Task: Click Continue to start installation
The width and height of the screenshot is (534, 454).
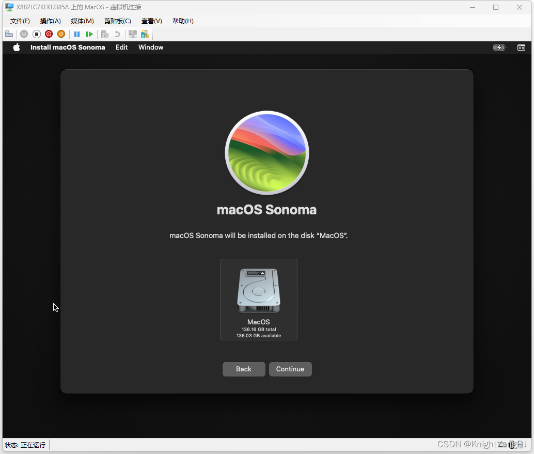Action: pyautogui.click(x=290, y=369)
